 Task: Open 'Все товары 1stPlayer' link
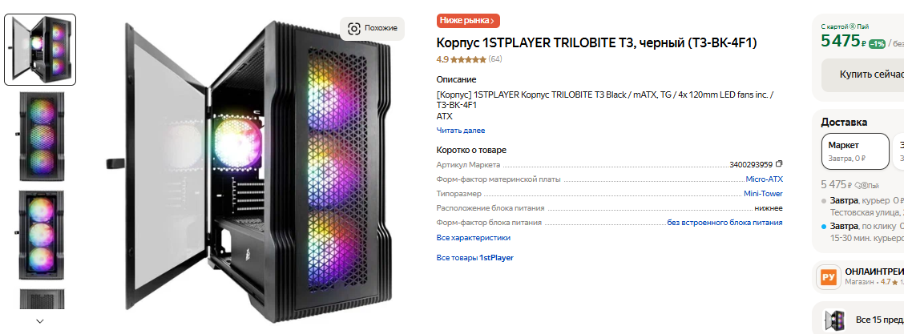pos(474,258)
